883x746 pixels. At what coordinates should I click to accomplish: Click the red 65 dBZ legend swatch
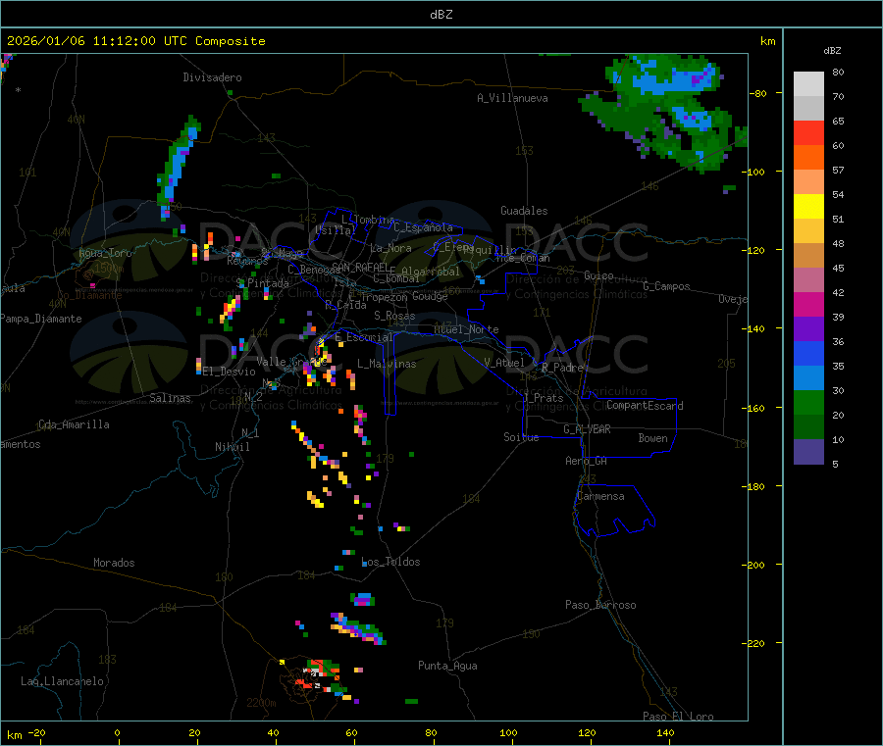808,132
